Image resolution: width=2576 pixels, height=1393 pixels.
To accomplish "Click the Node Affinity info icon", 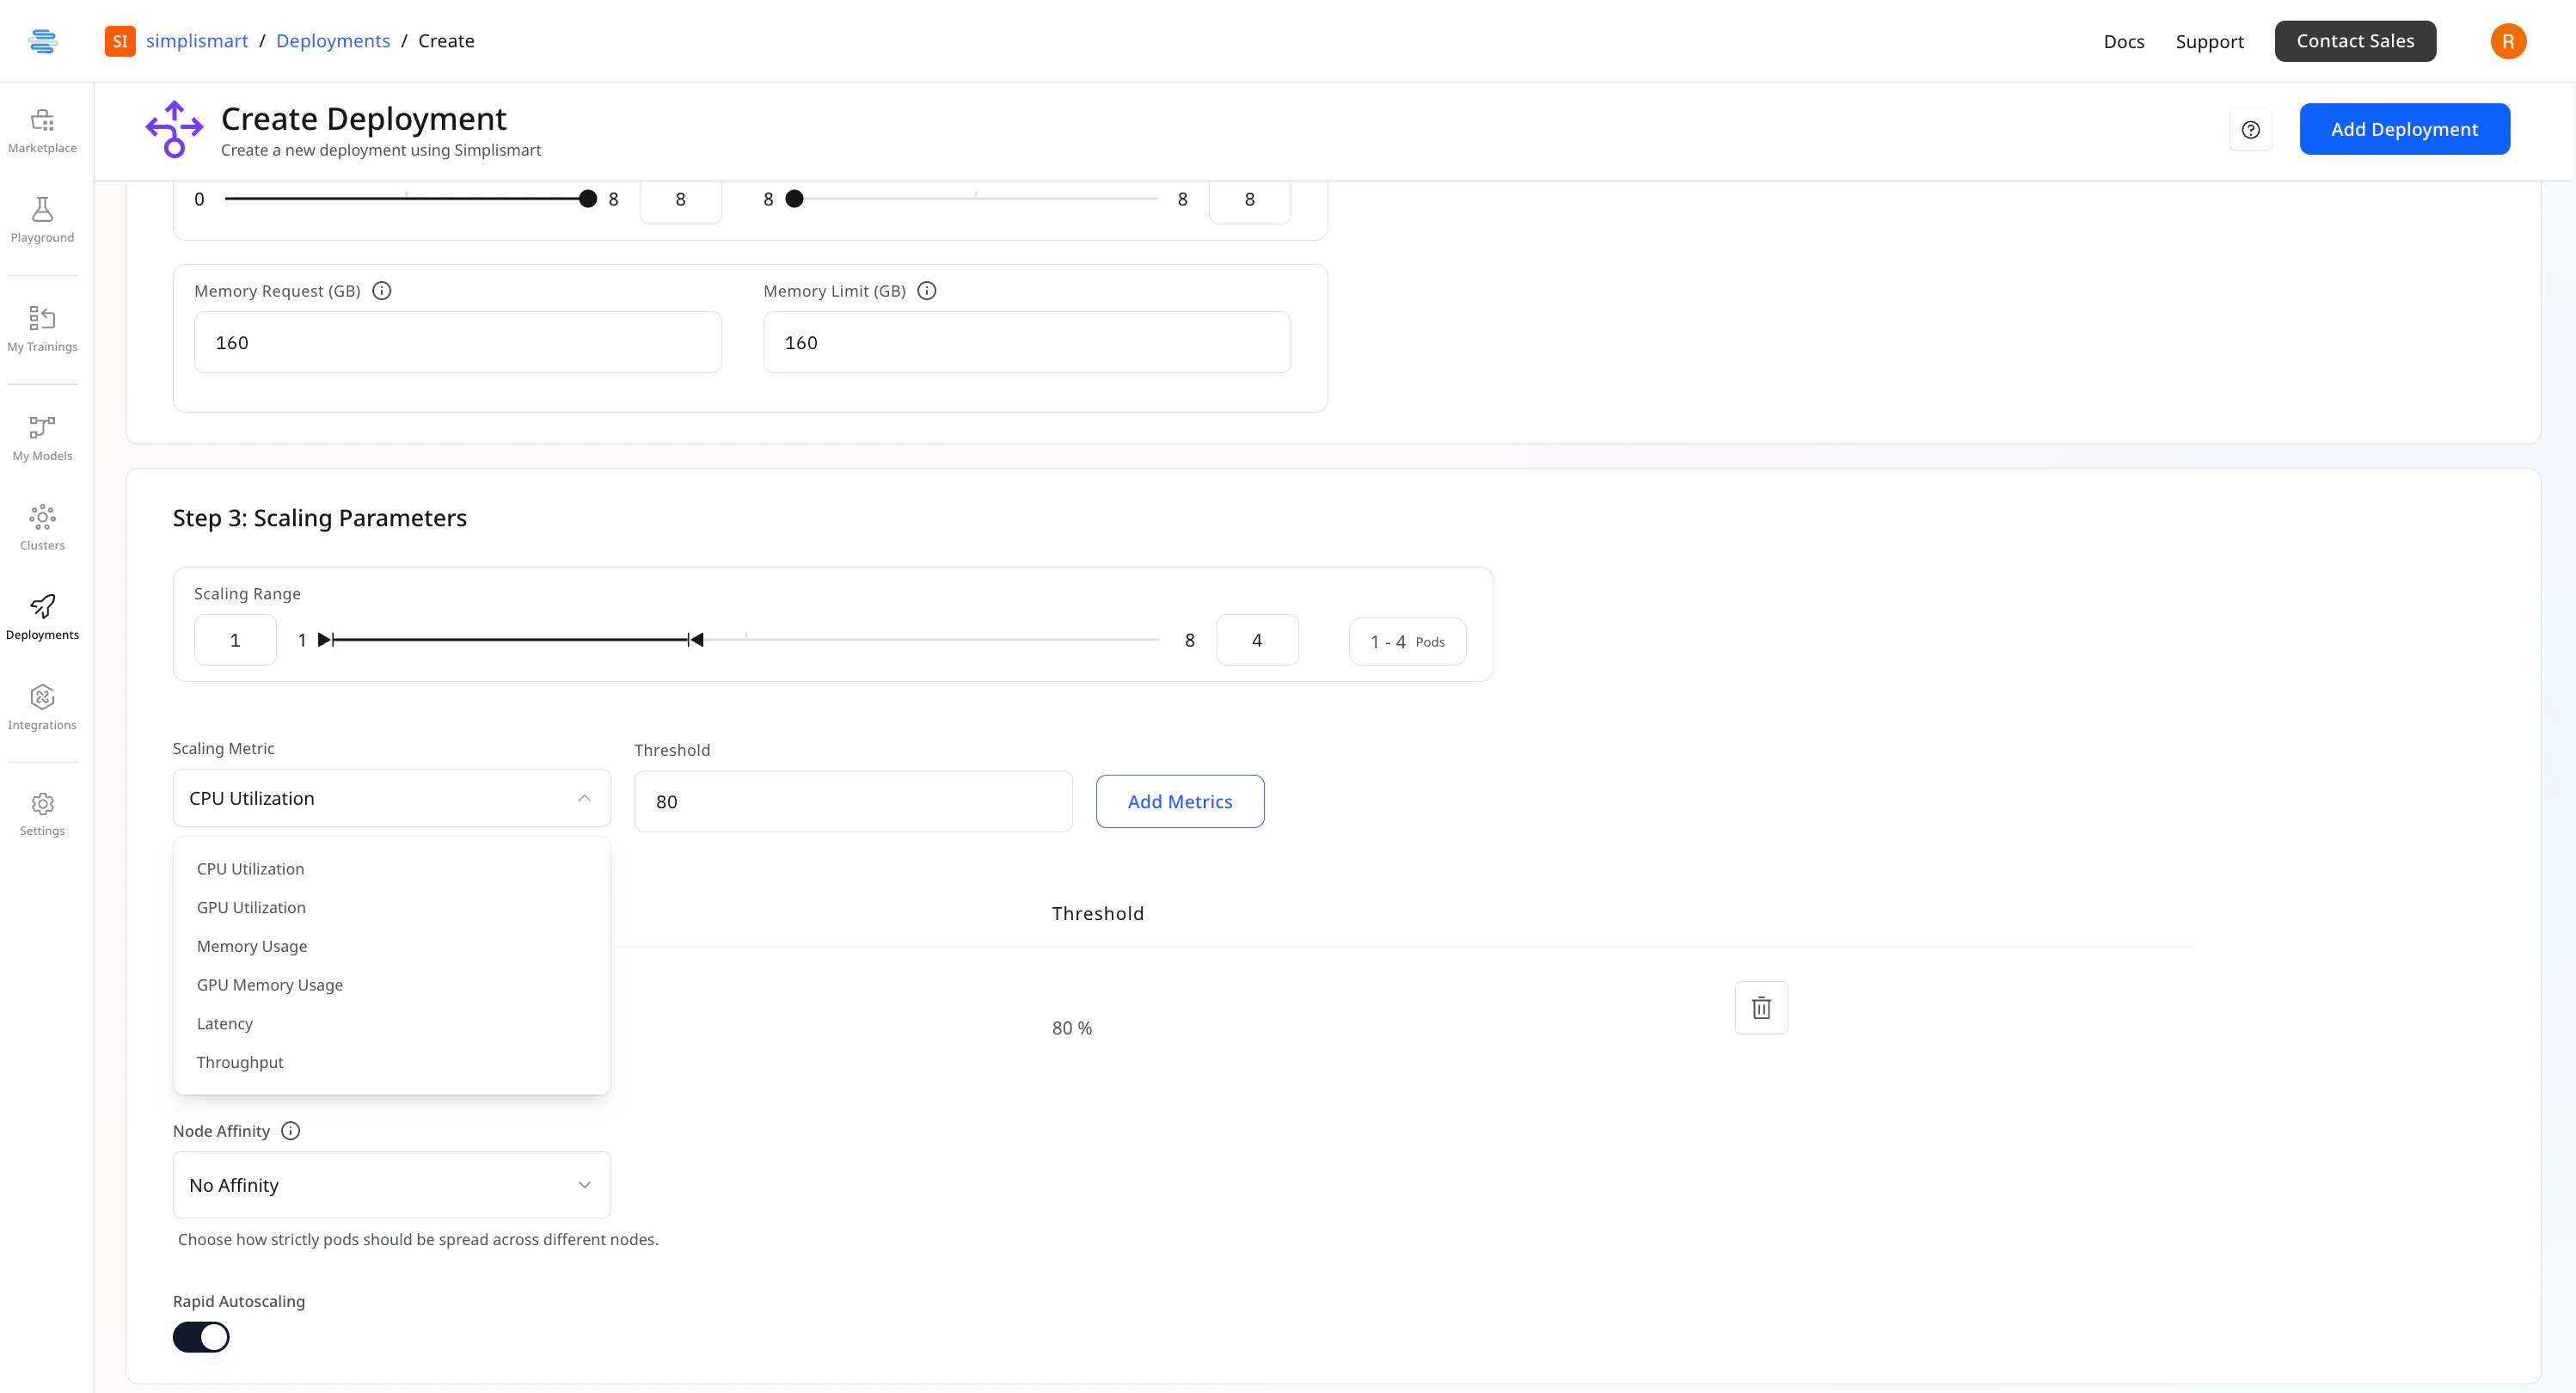I will [291, 1131].
